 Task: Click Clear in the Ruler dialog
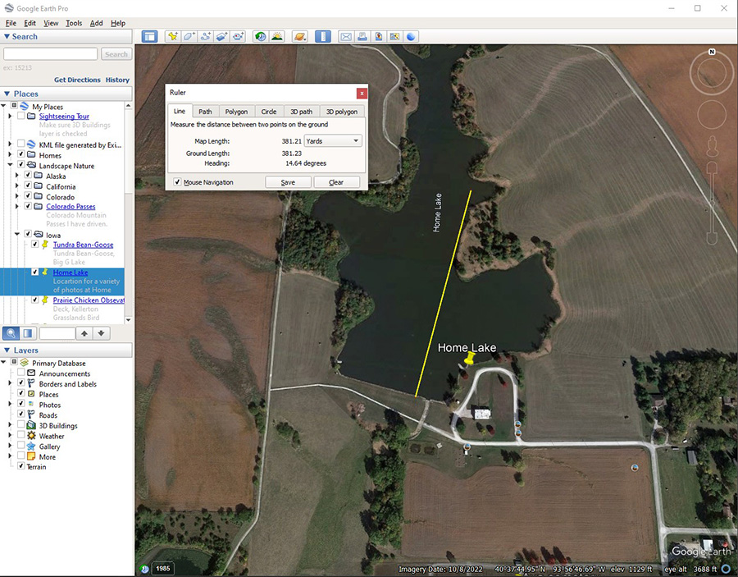click(336, 182)
